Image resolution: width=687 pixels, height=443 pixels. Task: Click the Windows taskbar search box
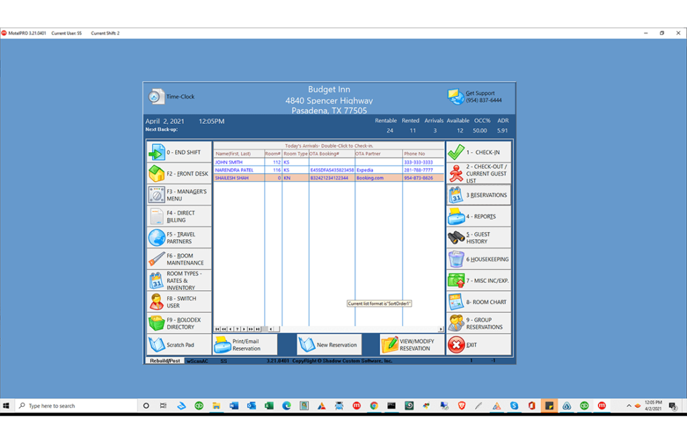[77, 406]
